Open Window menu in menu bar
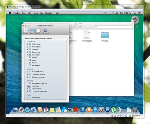Screen dimensions: 150x124 (x=49, y=13)
